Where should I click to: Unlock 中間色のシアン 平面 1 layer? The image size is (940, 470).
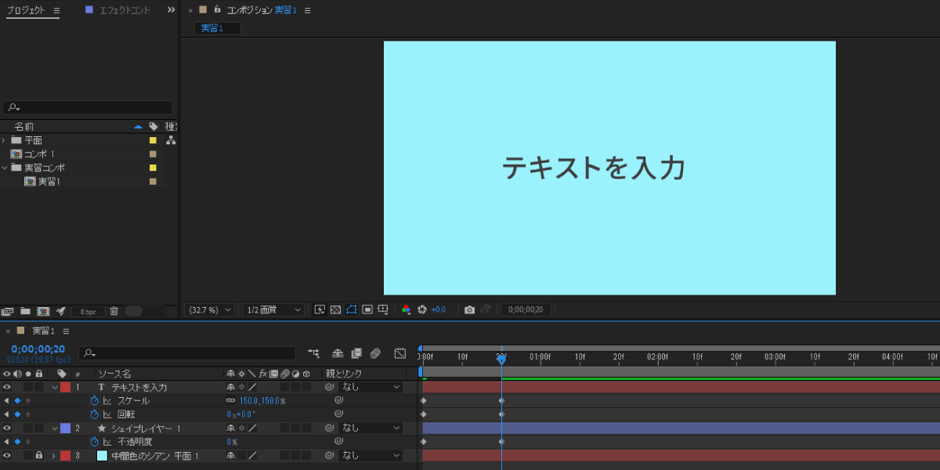point(39,455)
